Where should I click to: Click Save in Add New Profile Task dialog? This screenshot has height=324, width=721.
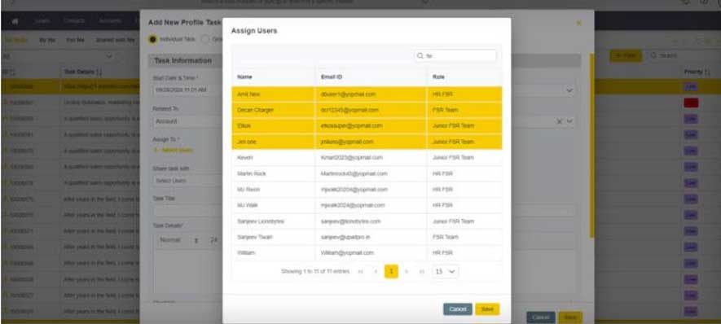(570, 317)
